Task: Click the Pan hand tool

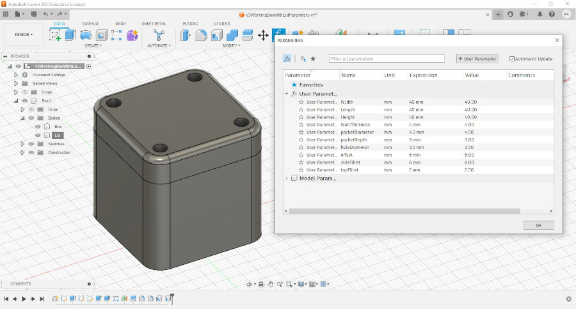Action: click(x=270, y=284)
